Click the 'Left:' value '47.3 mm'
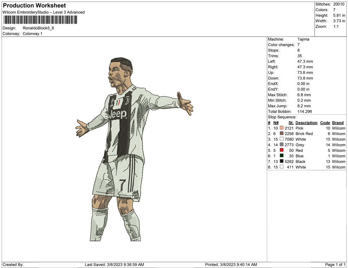Screen dimensions: 348x268 [305, 62]
